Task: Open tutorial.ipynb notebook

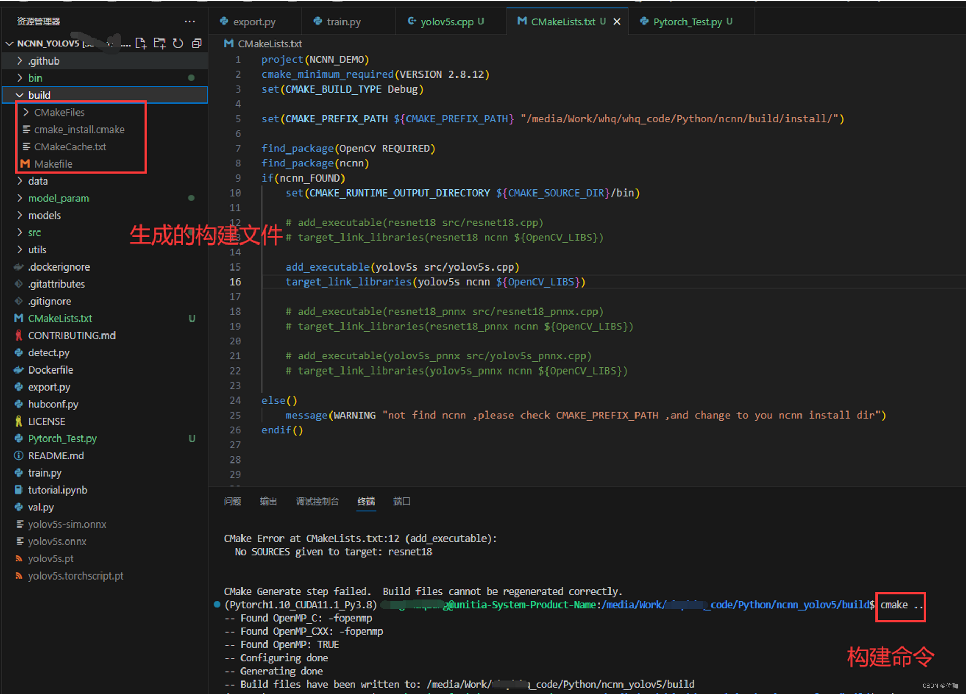Action: [x=104, y=490]
